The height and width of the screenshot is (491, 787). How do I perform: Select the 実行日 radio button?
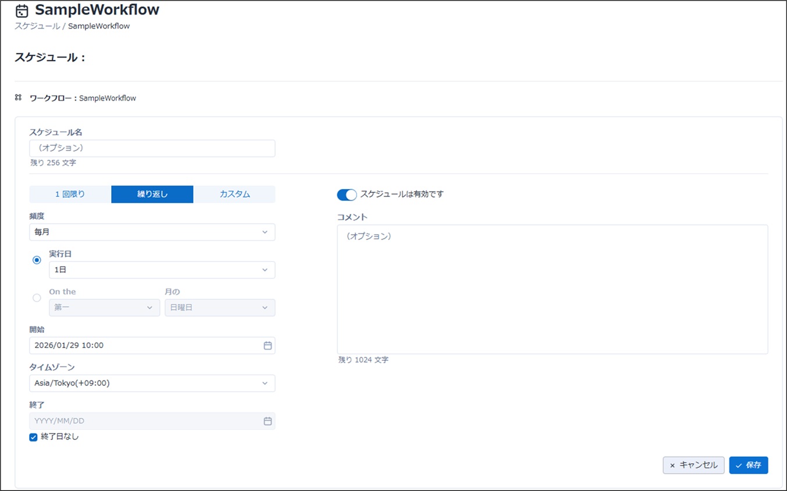click(x=37, y=260)
